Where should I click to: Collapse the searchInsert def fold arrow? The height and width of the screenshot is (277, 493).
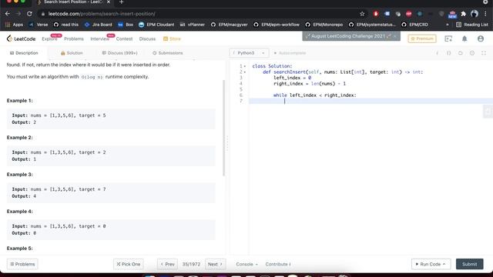[245, 72]
